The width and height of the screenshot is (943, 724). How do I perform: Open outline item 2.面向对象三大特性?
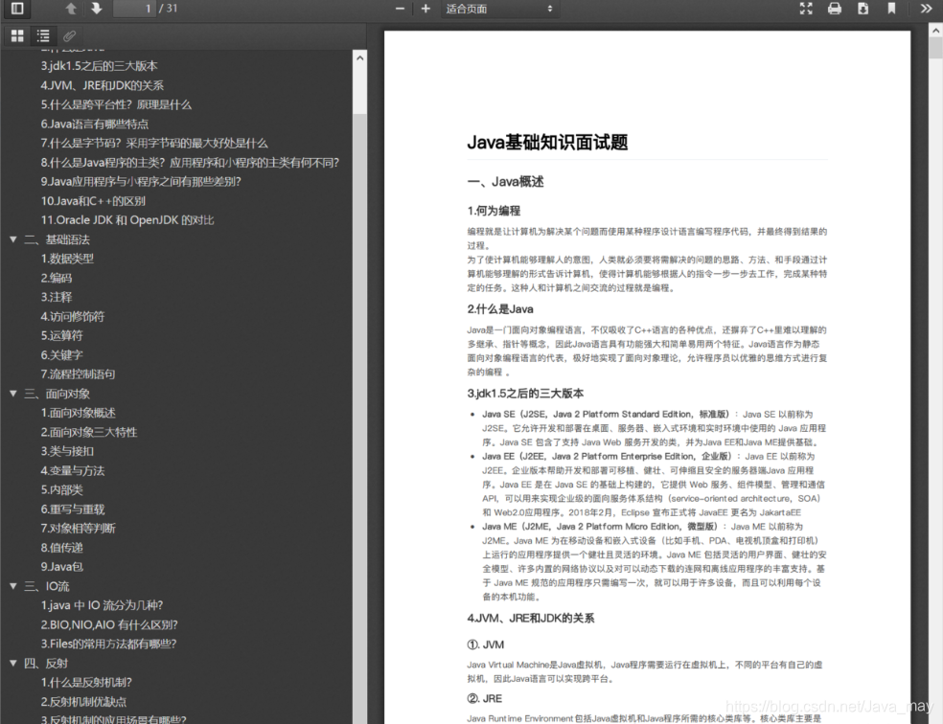point(89,432)
